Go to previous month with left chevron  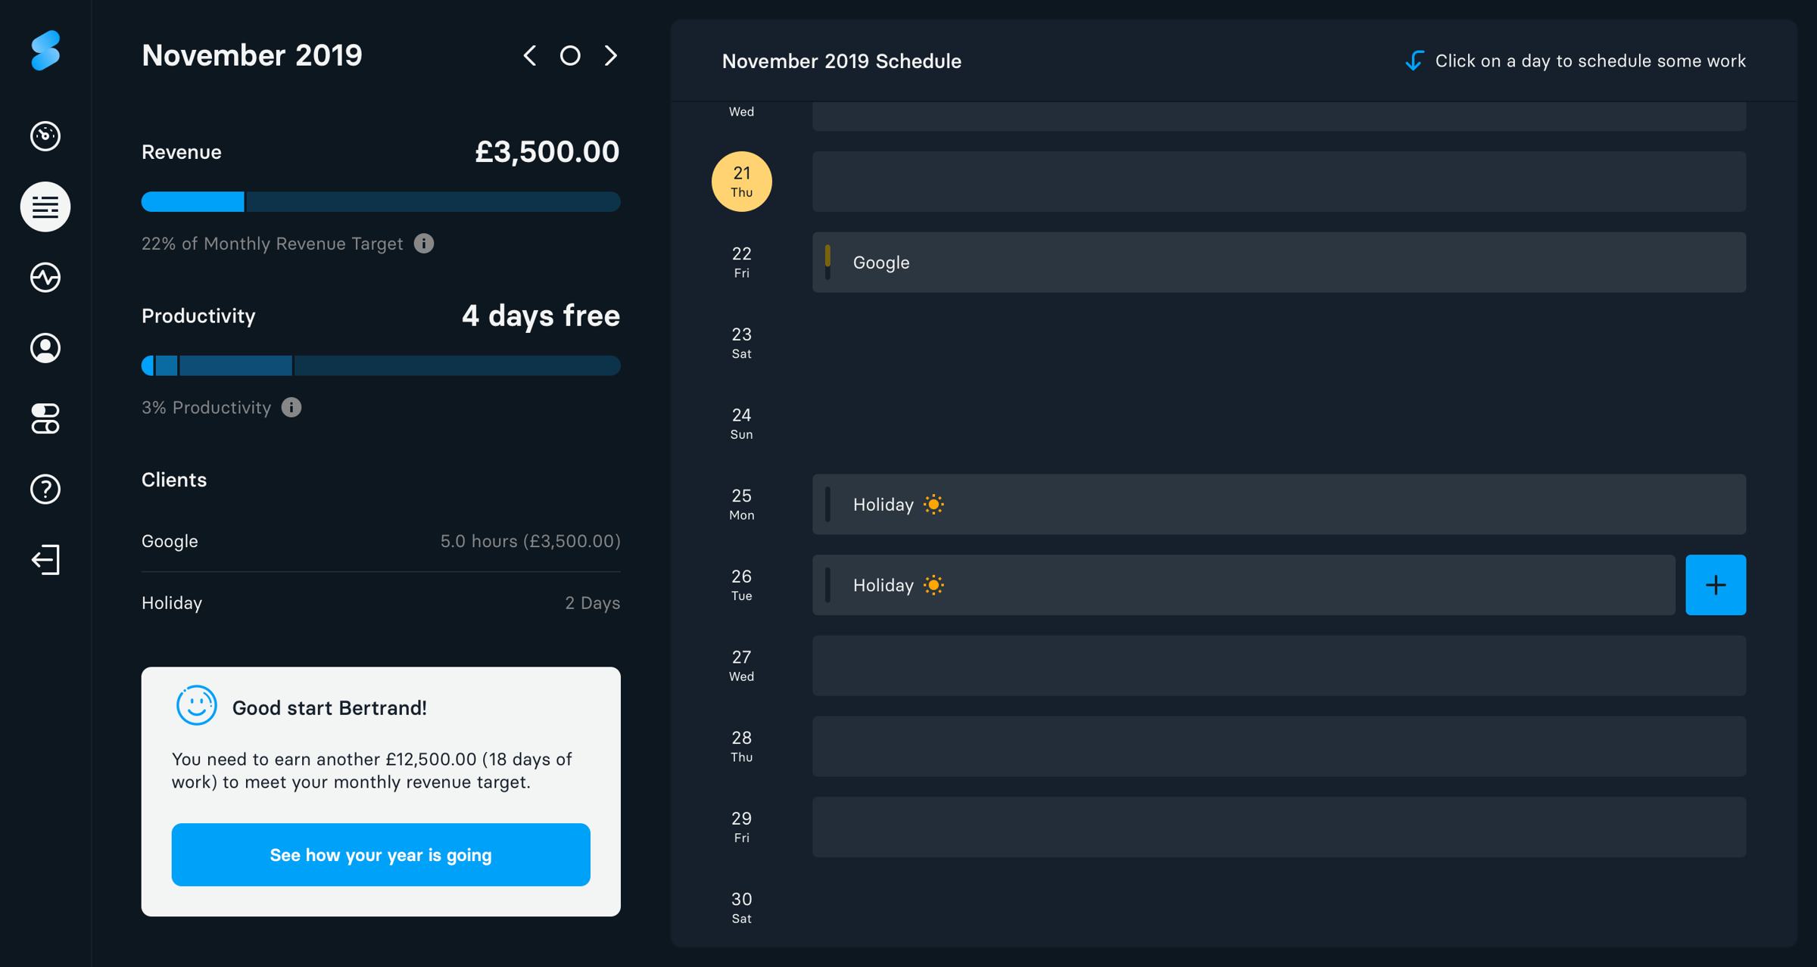(x=530, y=55)
